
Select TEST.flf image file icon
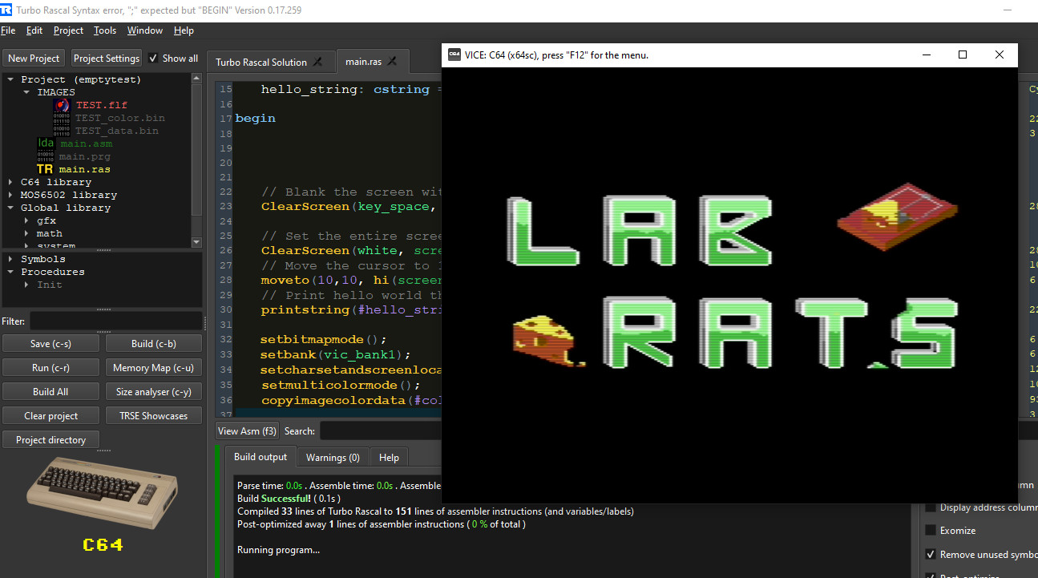[x=62, y=105]
